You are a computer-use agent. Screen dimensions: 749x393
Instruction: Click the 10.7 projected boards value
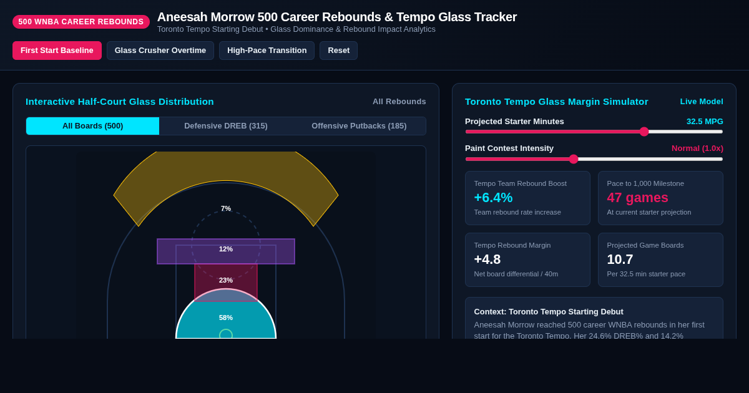(x=620, y=260)
